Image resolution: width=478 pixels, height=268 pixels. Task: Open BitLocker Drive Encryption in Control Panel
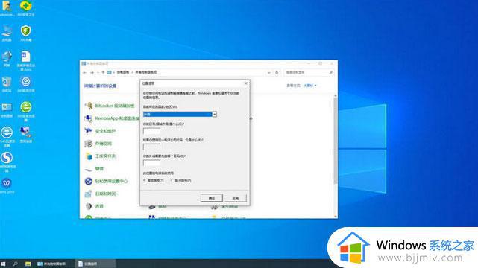point(110,106)
